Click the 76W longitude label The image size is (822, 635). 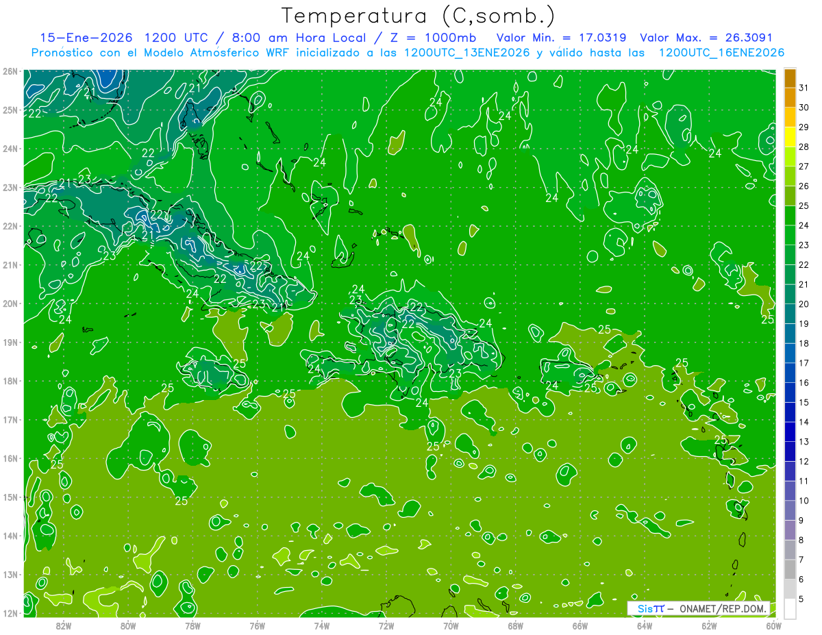coord(257,625)
